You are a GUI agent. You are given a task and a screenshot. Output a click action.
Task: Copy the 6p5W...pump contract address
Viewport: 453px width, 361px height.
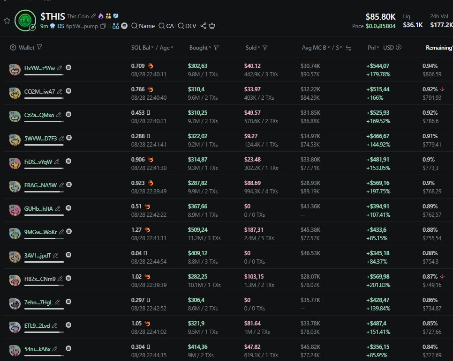point(103,26)
